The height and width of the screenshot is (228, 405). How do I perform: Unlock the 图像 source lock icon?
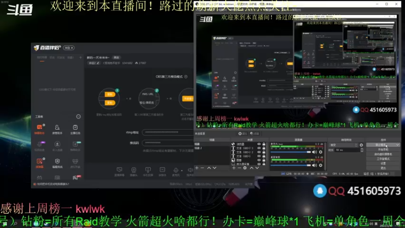(x=264, y=160)
